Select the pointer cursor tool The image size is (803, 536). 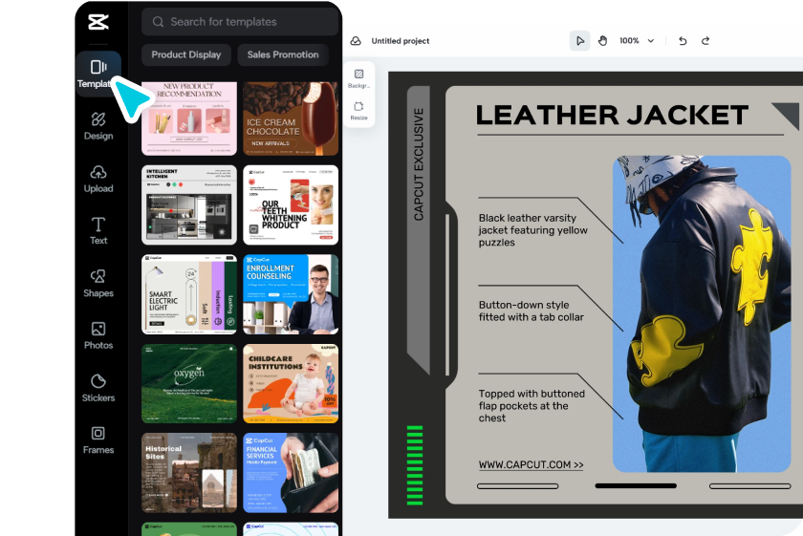point(579,41)
